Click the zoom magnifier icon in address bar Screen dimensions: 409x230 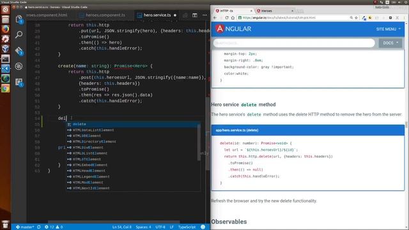click(x=351, y=17)
